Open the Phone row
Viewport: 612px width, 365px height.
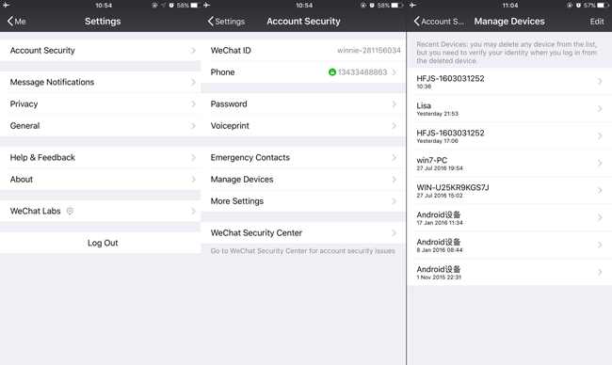click(x=303, y=72)
